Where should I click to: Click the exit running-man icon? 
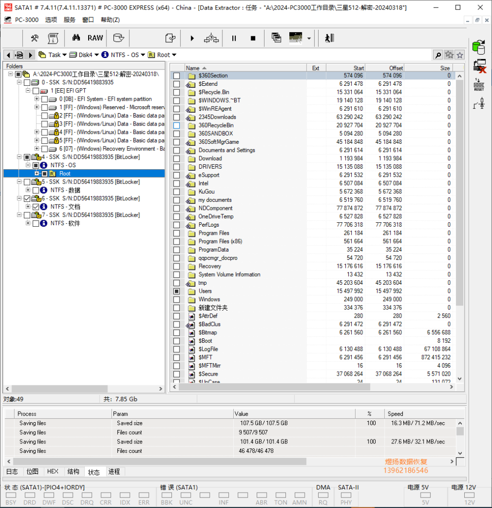click(329, 38)
